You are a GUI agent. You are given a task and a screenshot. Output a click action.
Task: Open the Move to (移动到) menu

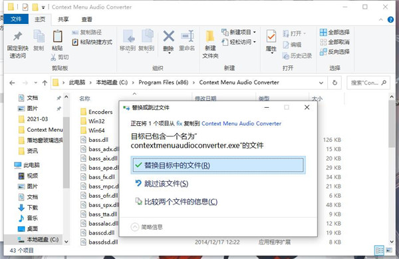click(x=128, y=41)
